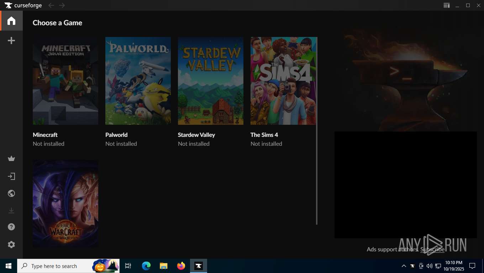Click the login arrow icon in sidebar
This screenshot has height=273, width=484.
click(x=11, y=176)
